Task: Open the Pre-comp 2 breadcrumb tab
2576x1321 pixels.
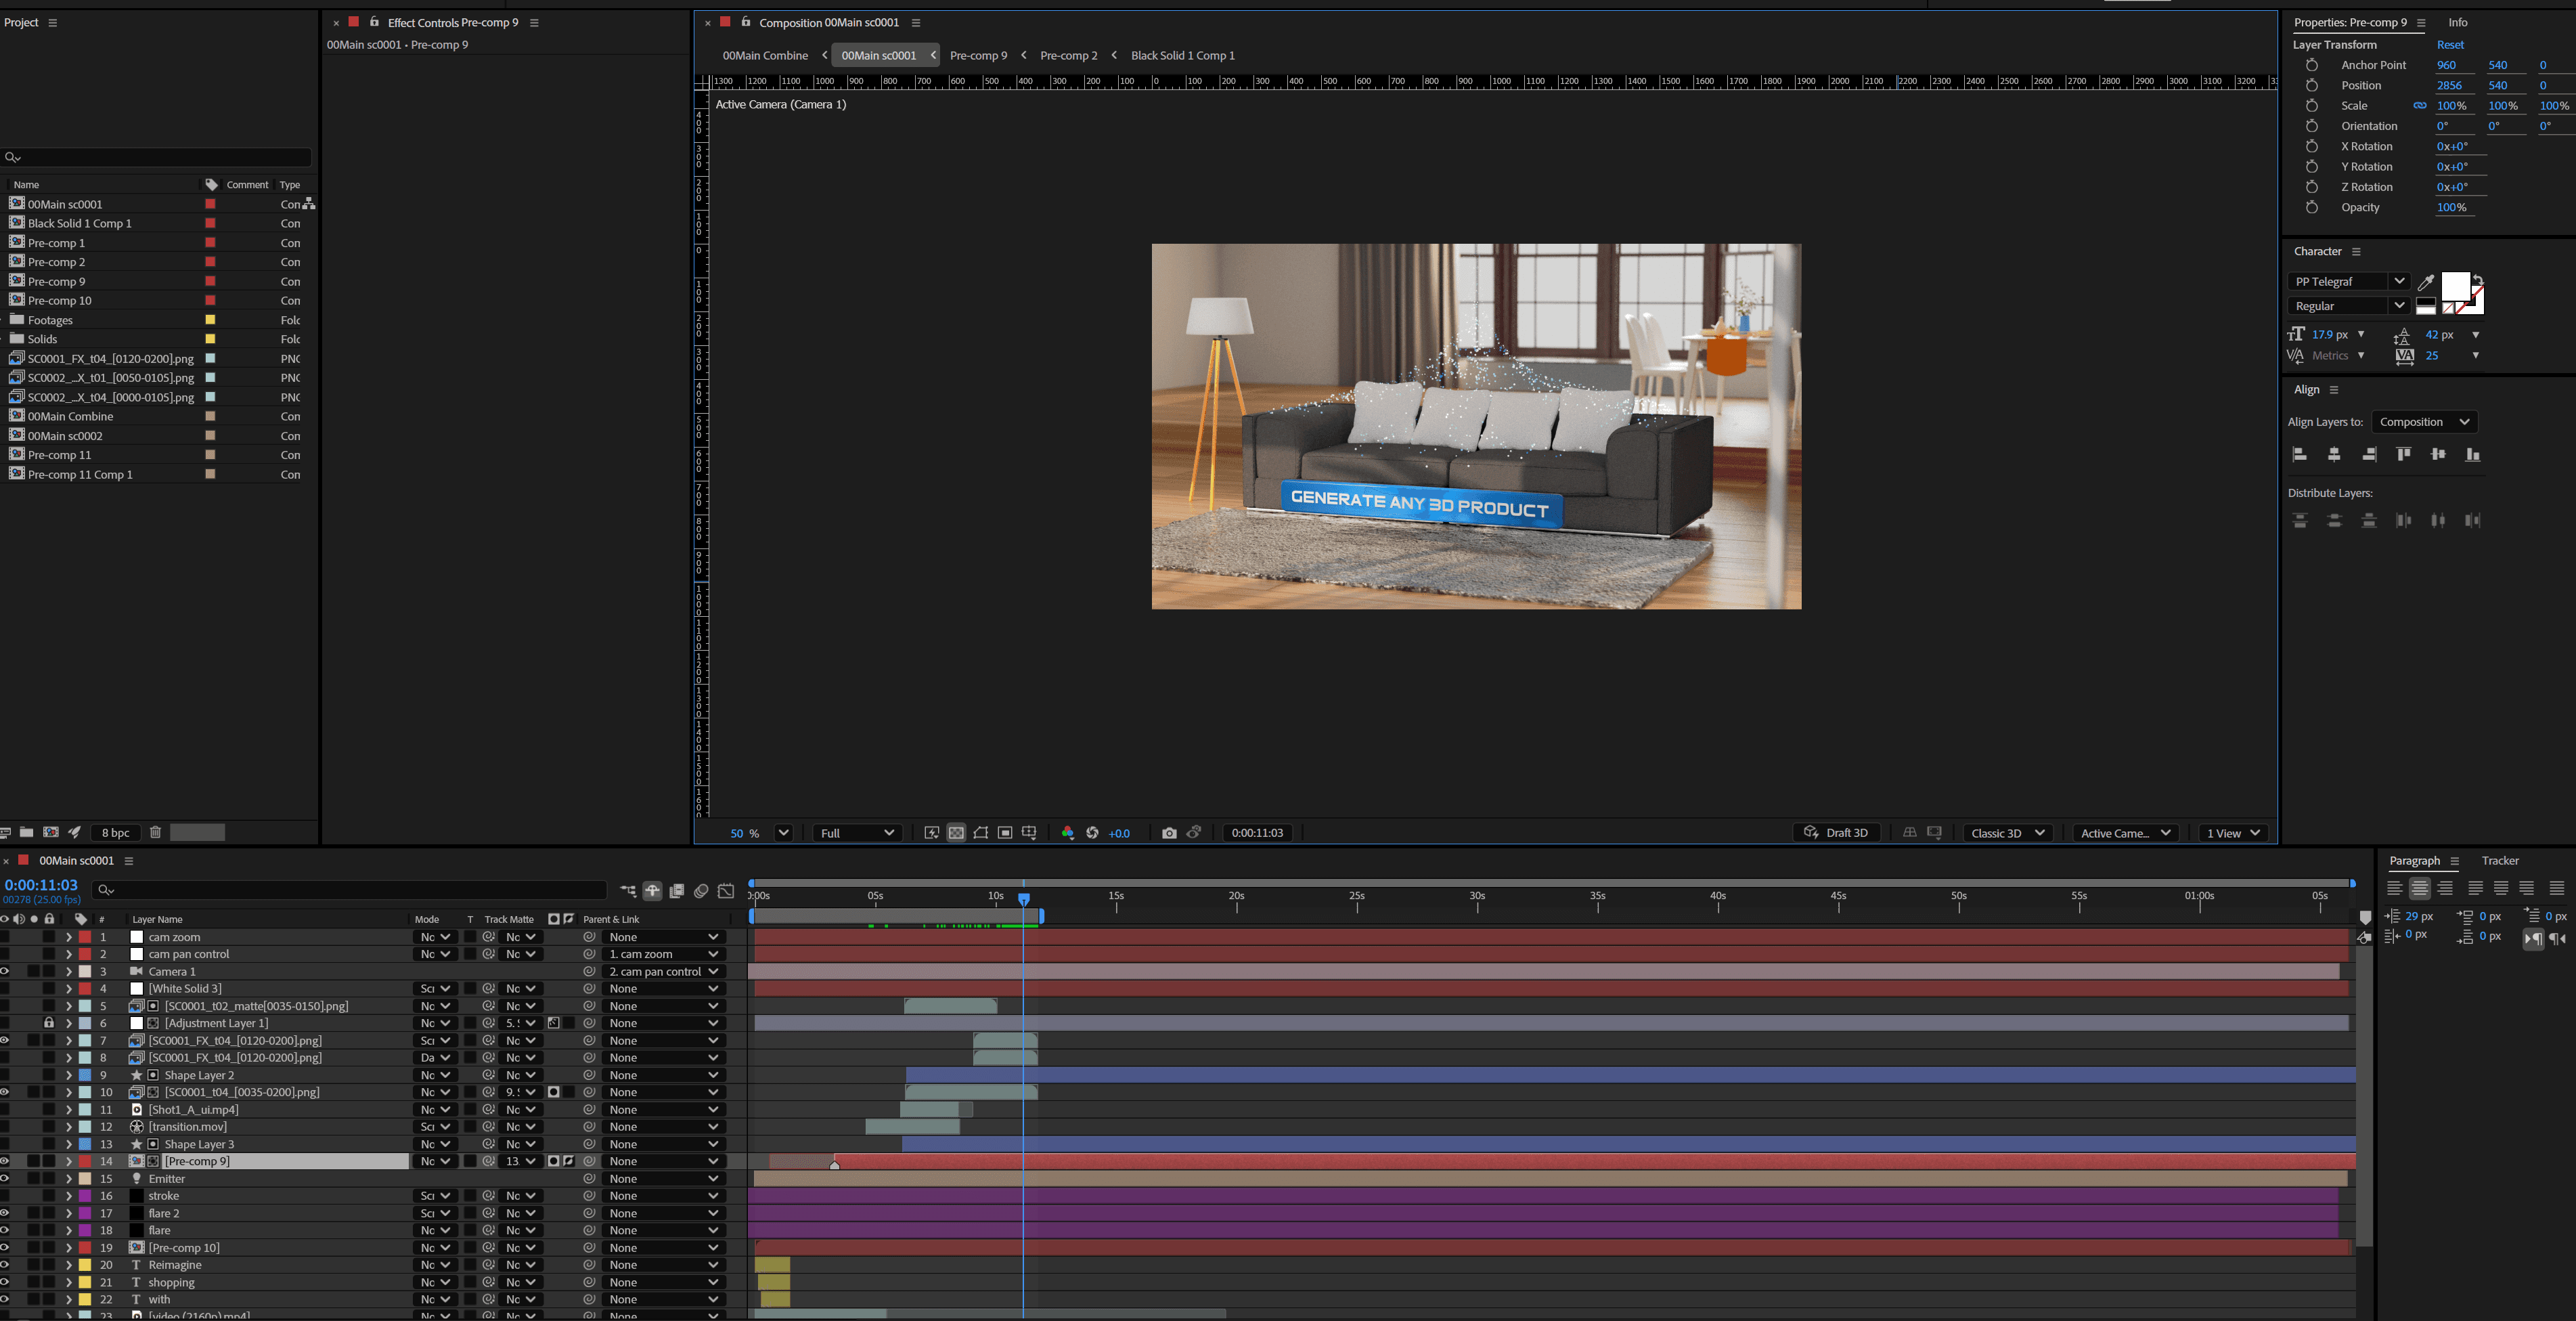Action: click(1068, 55)
